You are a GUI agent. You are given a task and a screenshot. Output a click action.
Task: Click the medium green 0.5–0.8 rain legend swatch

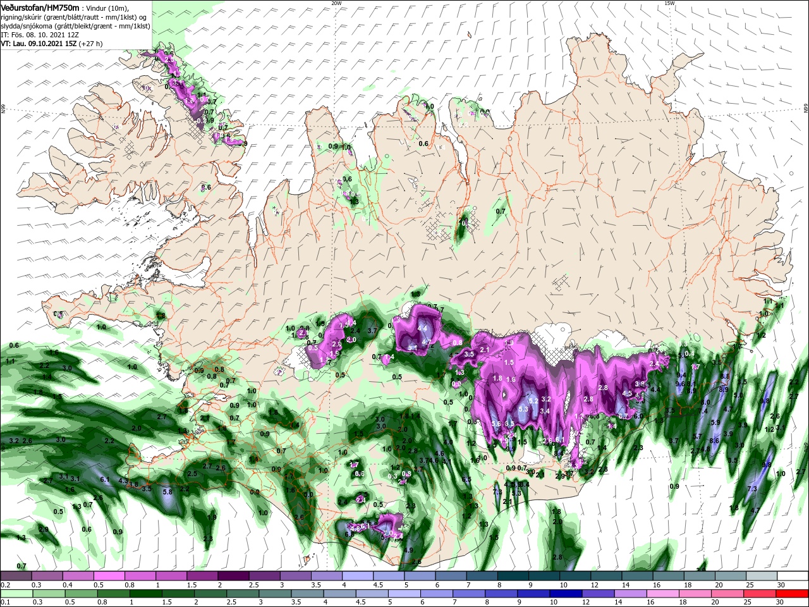80,594
